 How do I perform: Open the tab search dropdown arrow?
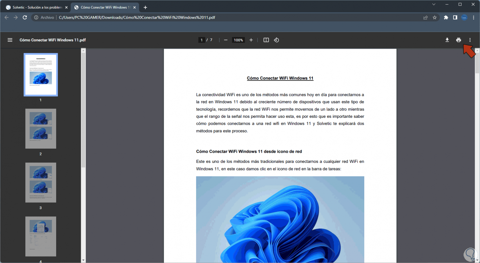(x=434, y=4)
